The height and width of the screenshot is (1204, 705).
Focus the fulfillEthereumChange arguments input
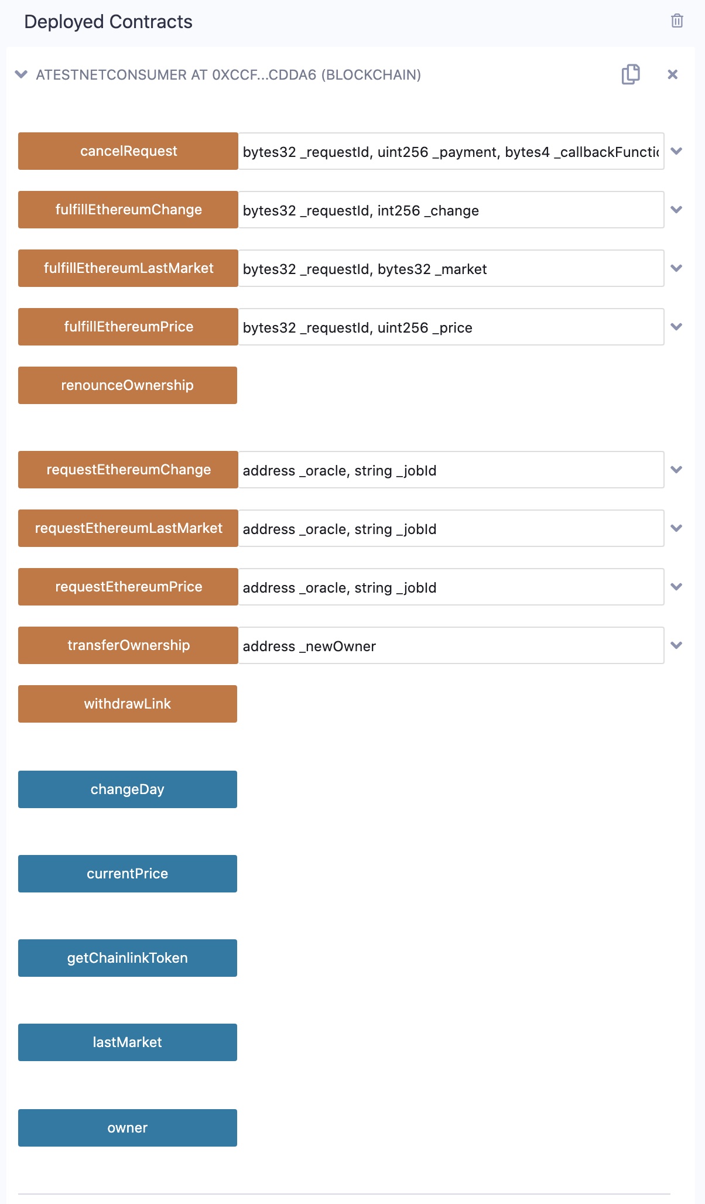tap(451, 210)
